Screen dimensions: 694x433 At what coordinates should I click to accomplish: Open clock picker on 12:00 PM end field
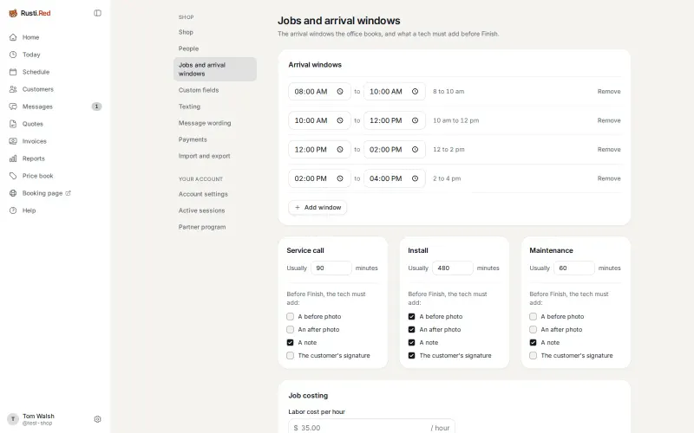click(416, 120)
